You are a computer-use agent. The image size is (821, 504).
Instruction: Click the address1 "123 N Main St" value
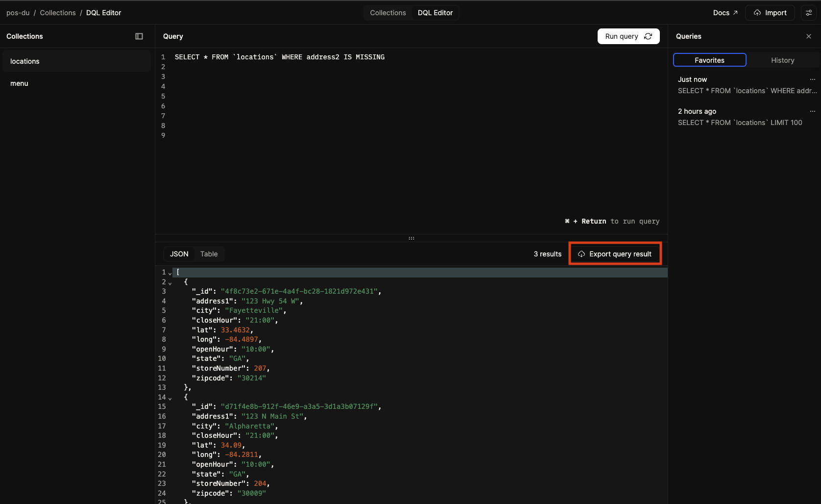pos(272,417)
